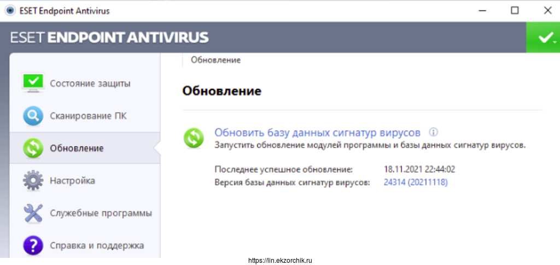Select the Состояние защиты menu label
Viewport: 560px width, 265px height.
point(90,84)
